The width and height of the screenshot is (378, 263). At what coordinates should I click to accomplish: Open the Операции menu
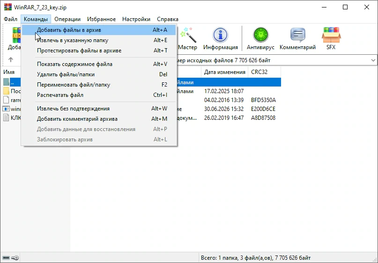coord(67,19)
